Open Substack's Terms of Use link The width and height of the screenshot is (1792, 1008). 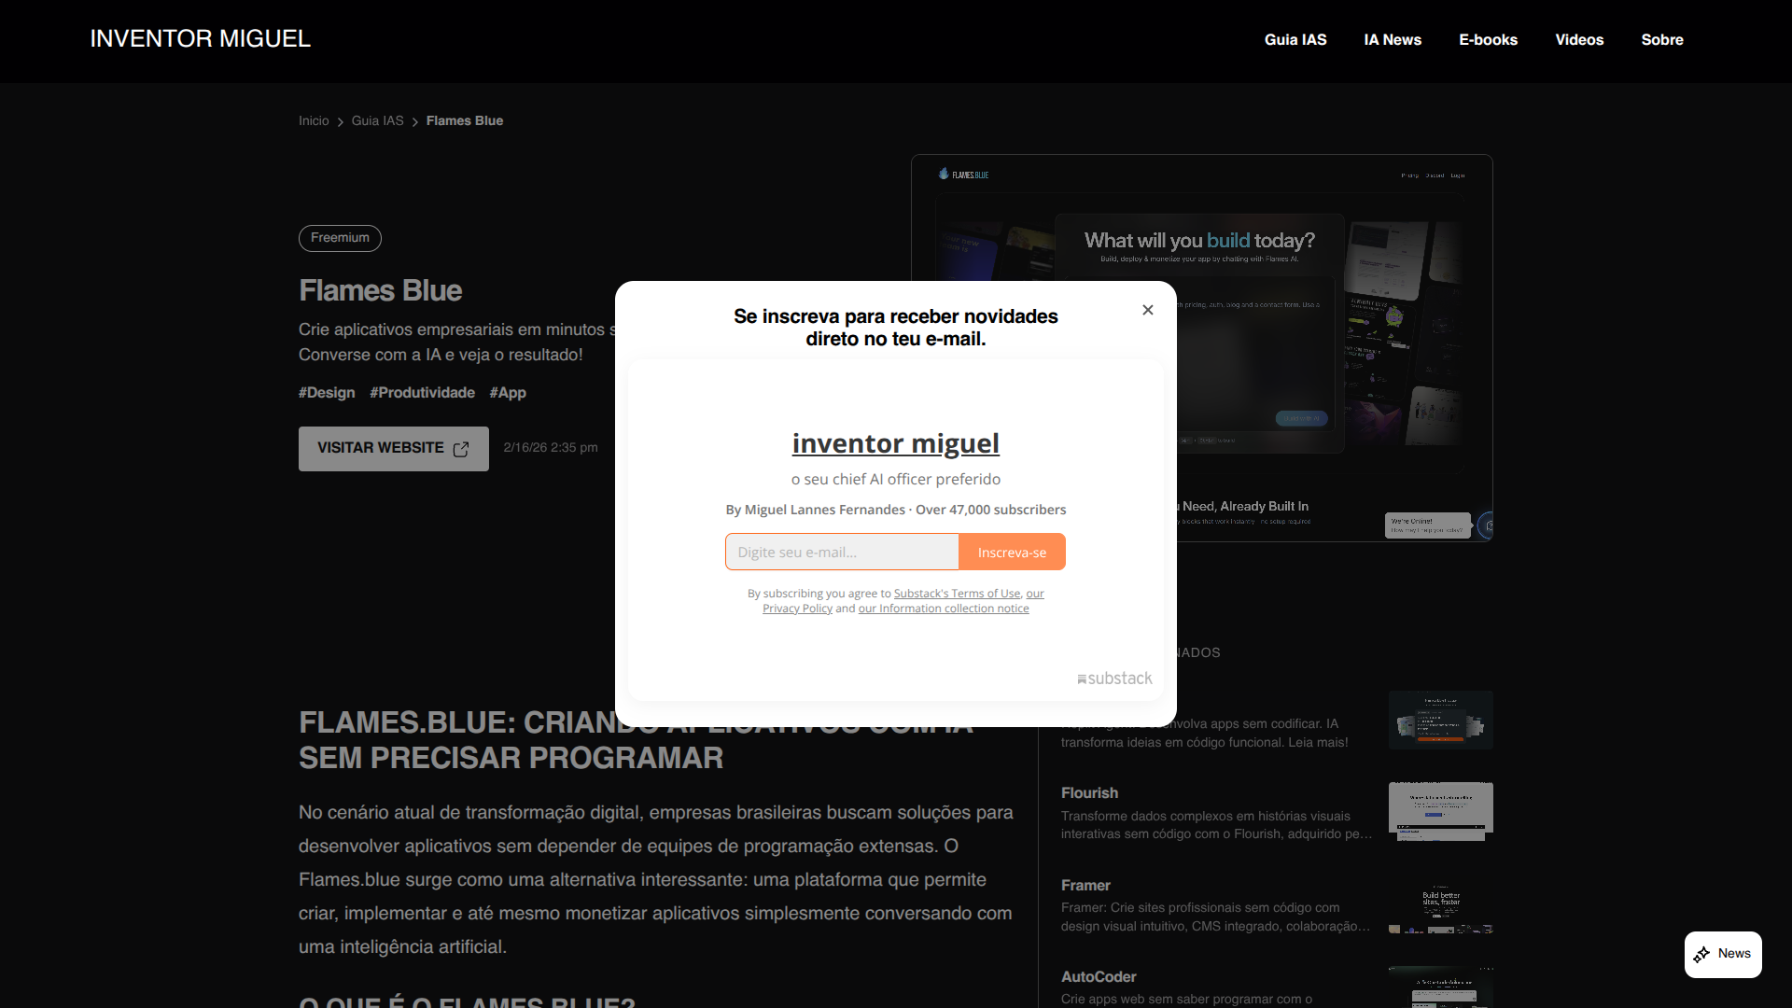[957, 594]
